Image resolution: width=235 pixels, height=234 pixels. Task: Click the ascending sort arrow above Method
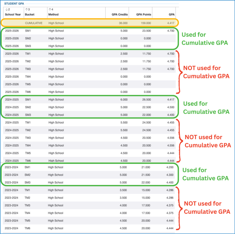(x=50, y=10)
